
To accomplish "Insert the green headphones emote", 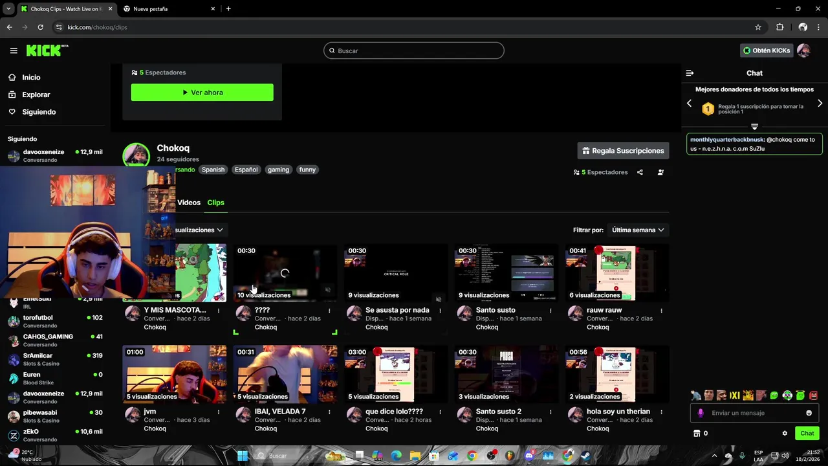I will coord(787,395).
